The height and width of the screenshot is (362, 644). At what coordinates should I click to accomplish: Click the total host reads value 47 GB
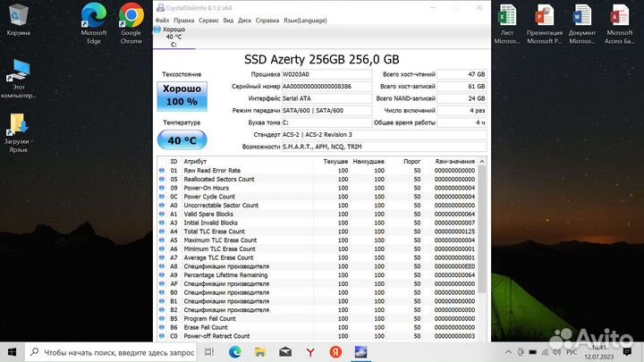point(462,74)
